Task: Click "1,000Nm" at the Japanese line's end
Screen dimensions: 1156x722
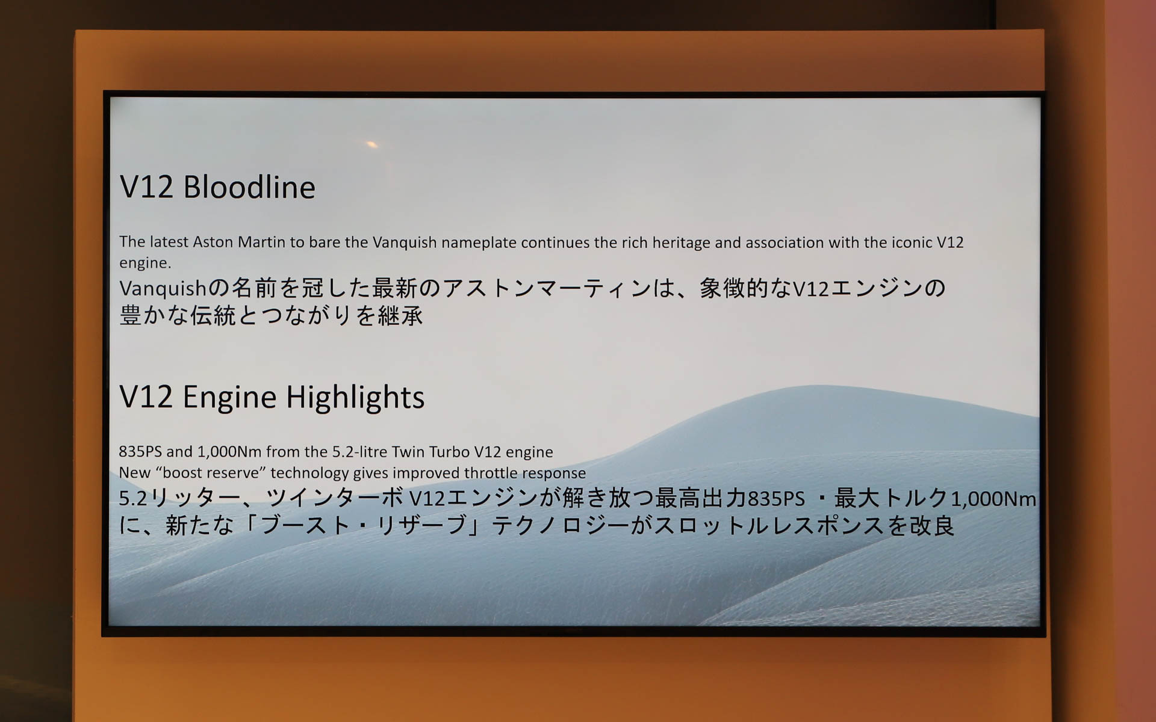Action: (993, 499)
